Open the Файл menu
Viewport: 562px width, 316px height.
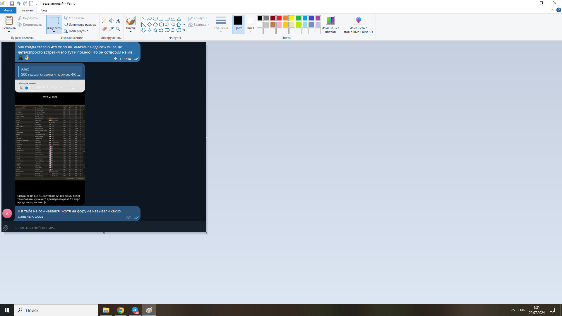click(8, 10)
